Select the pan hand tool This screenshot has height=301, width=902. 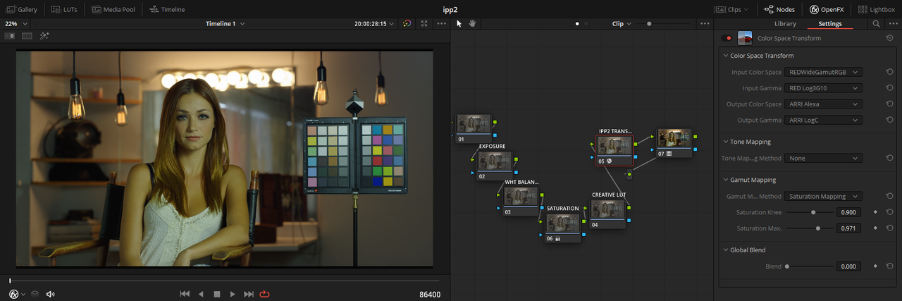473,23
